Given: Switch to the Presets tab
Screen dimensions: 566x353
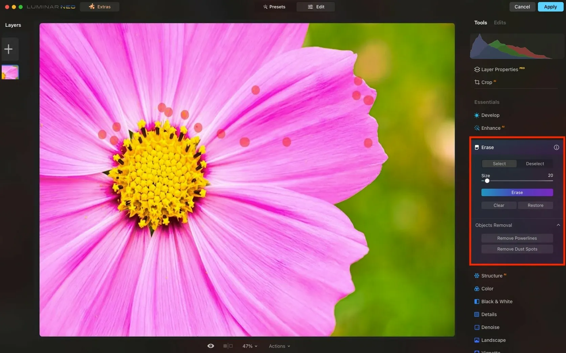Looking at the screenshot, I should (x=274, y=7).
